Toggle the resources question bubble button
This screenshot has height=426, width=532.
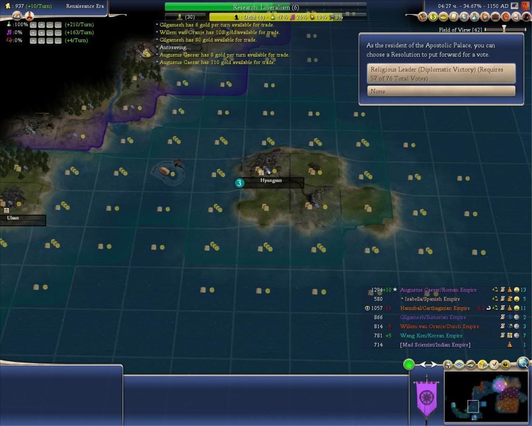click(506, 365)
